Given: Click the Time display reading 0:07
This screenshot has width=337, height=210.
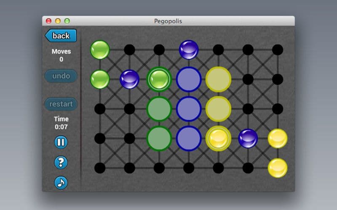Looking at the screenshot, I should [61, 123].
